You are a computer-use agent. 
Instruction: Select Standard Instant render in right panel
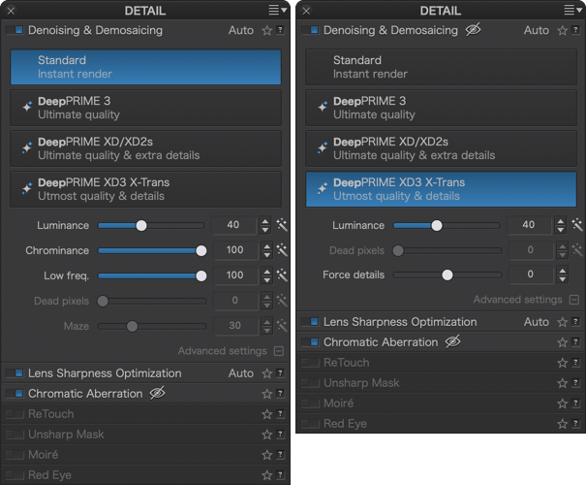tap(441, 67)
